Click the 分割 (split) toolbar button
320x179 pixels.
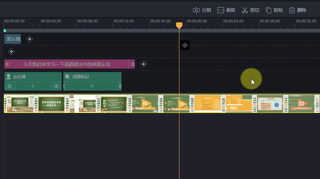(x=202, y=10)
